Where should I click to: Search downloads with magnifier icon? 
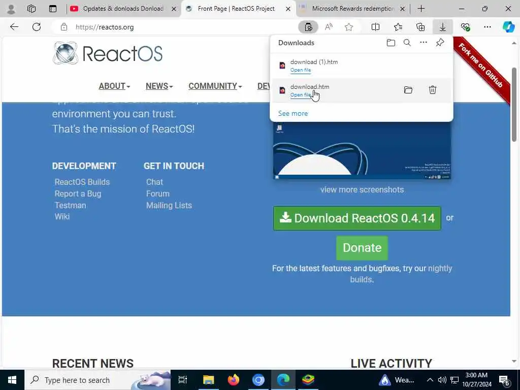(407, 43)
